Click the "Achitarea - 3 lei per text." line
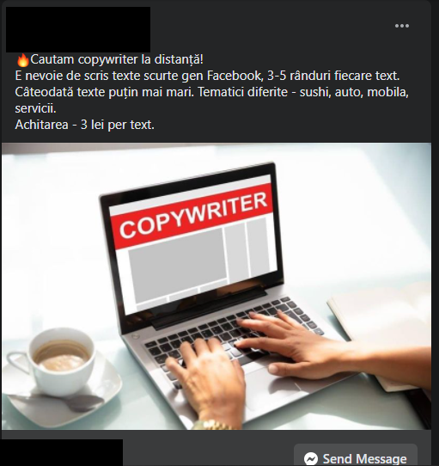 coord(85,125)
